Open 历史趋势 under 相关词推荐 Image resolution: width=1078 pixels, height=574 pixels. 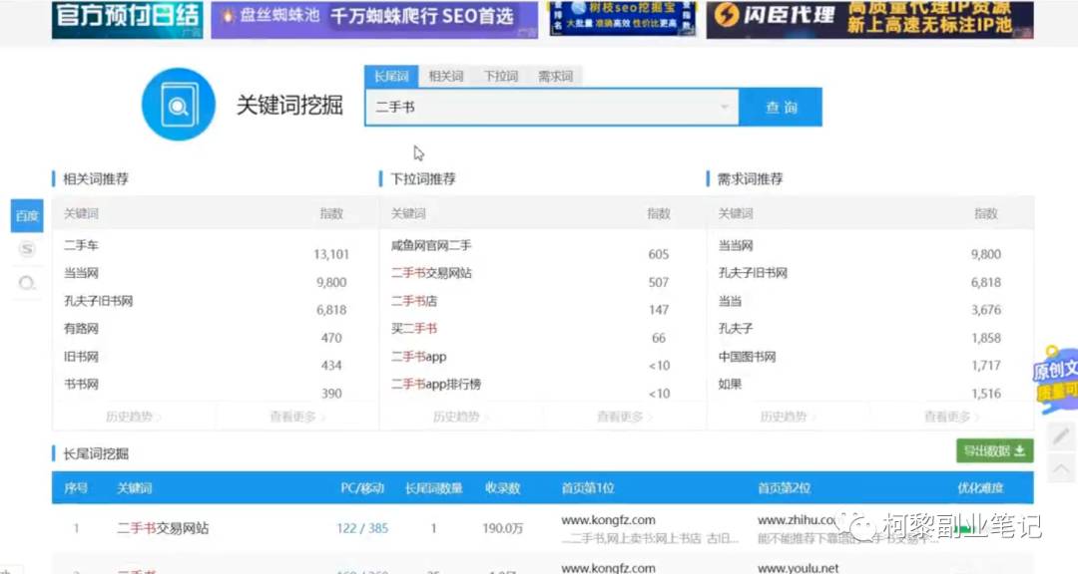click(x=134, y=417)
